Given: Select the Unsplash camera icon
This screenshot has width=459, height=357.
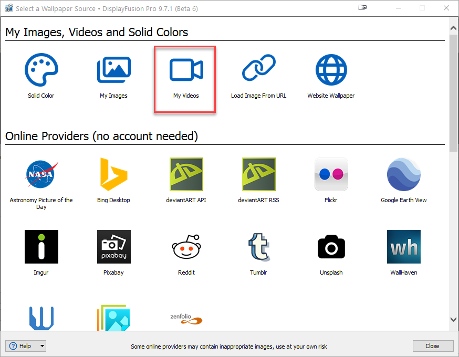Looking at the screenshot, I should 331,247.
